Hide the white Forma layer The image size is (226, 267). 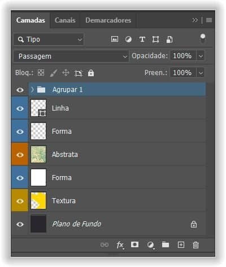(x=20, y=178)
